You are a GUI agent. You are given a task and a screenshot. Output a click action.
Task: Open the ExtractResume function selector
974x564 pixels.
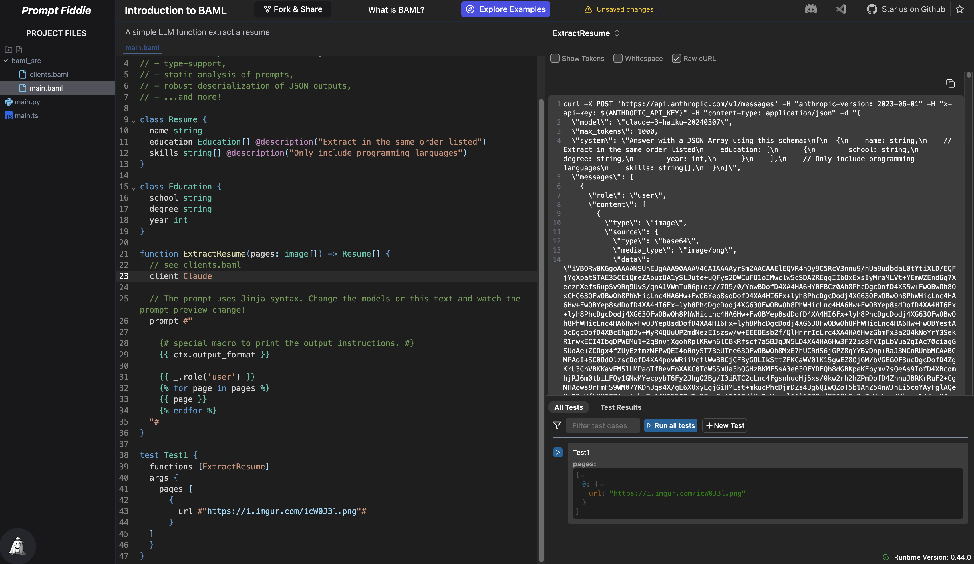[586, 33]
